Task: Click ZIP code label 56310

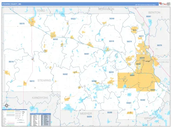Action: pyautogui.click(x=111, y=41)
